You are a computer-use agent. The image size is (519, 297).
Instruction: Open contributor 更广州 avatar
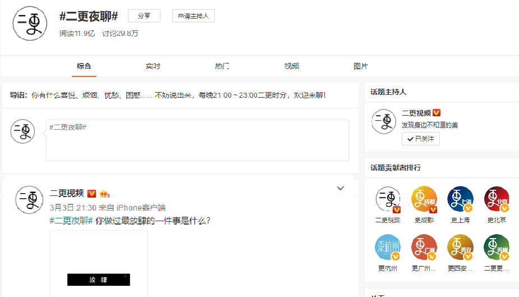click(x=424, y=247)
